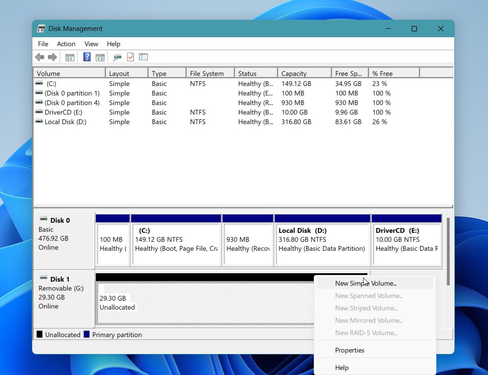The height and width of the screenshot is (375, 488).
Task: Click the 34.95 GB free space cell
Action: pos(348,83)
